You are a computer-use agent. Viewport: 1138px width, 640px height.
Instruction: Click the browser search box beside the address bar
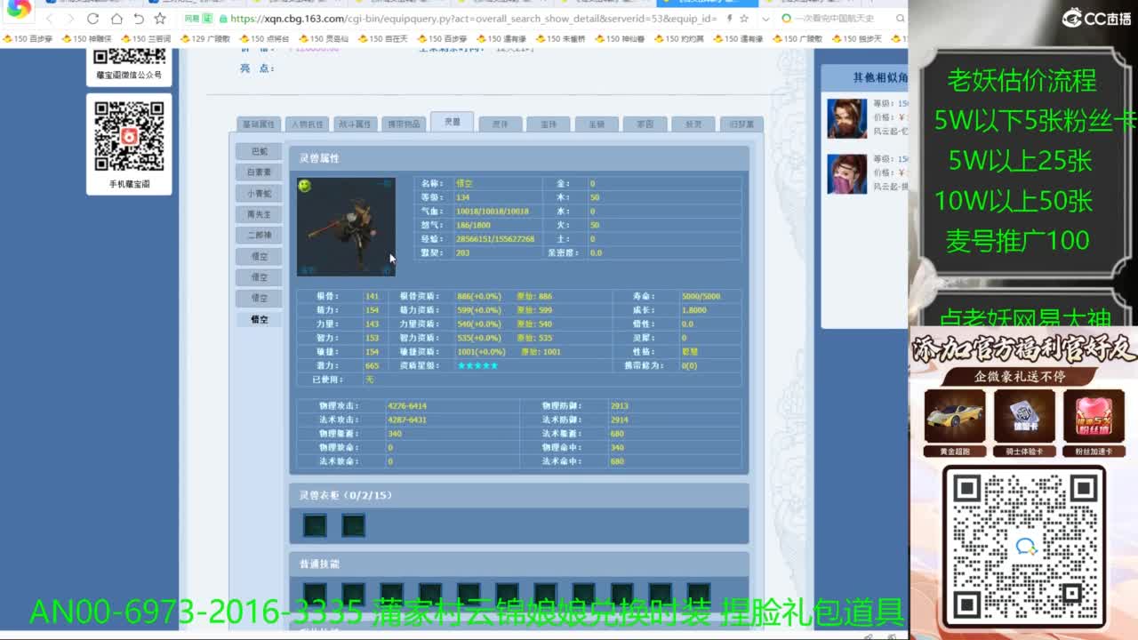point(836,19)
